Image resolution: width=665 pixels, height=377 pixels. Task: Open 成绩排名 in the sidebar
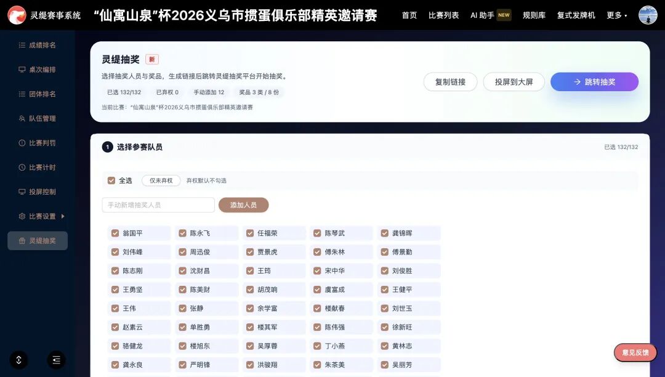(38, 45)
